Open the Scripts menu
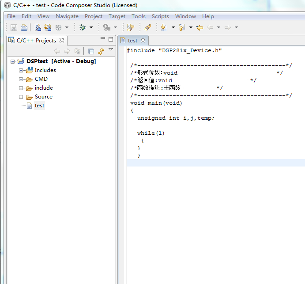305x284 pixels. pyautogui.click(x=160, y=16)
